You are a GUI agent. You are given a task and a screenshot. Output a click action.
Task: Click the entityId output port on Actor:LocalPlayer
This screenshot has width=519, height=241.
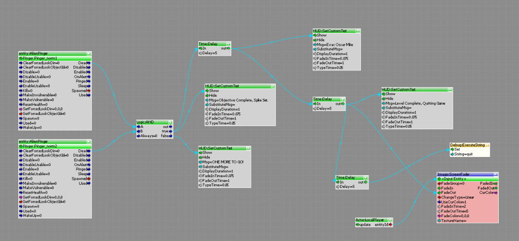391,224
